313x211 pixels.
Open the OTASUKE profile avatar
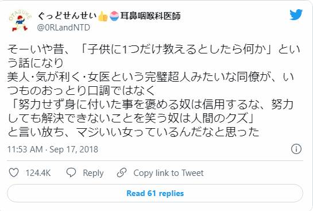pos(20,21)
